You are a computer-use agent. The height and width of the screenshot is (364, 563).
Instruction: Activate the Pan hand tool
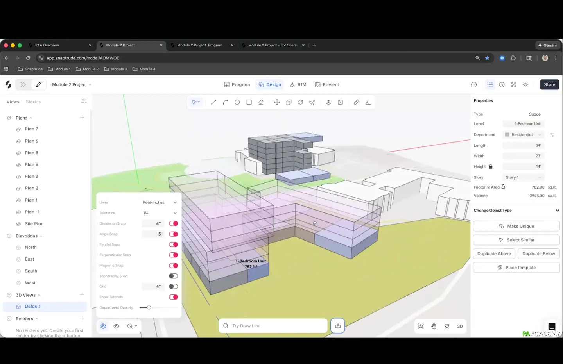pyautogui.click(x=434, y=326)
